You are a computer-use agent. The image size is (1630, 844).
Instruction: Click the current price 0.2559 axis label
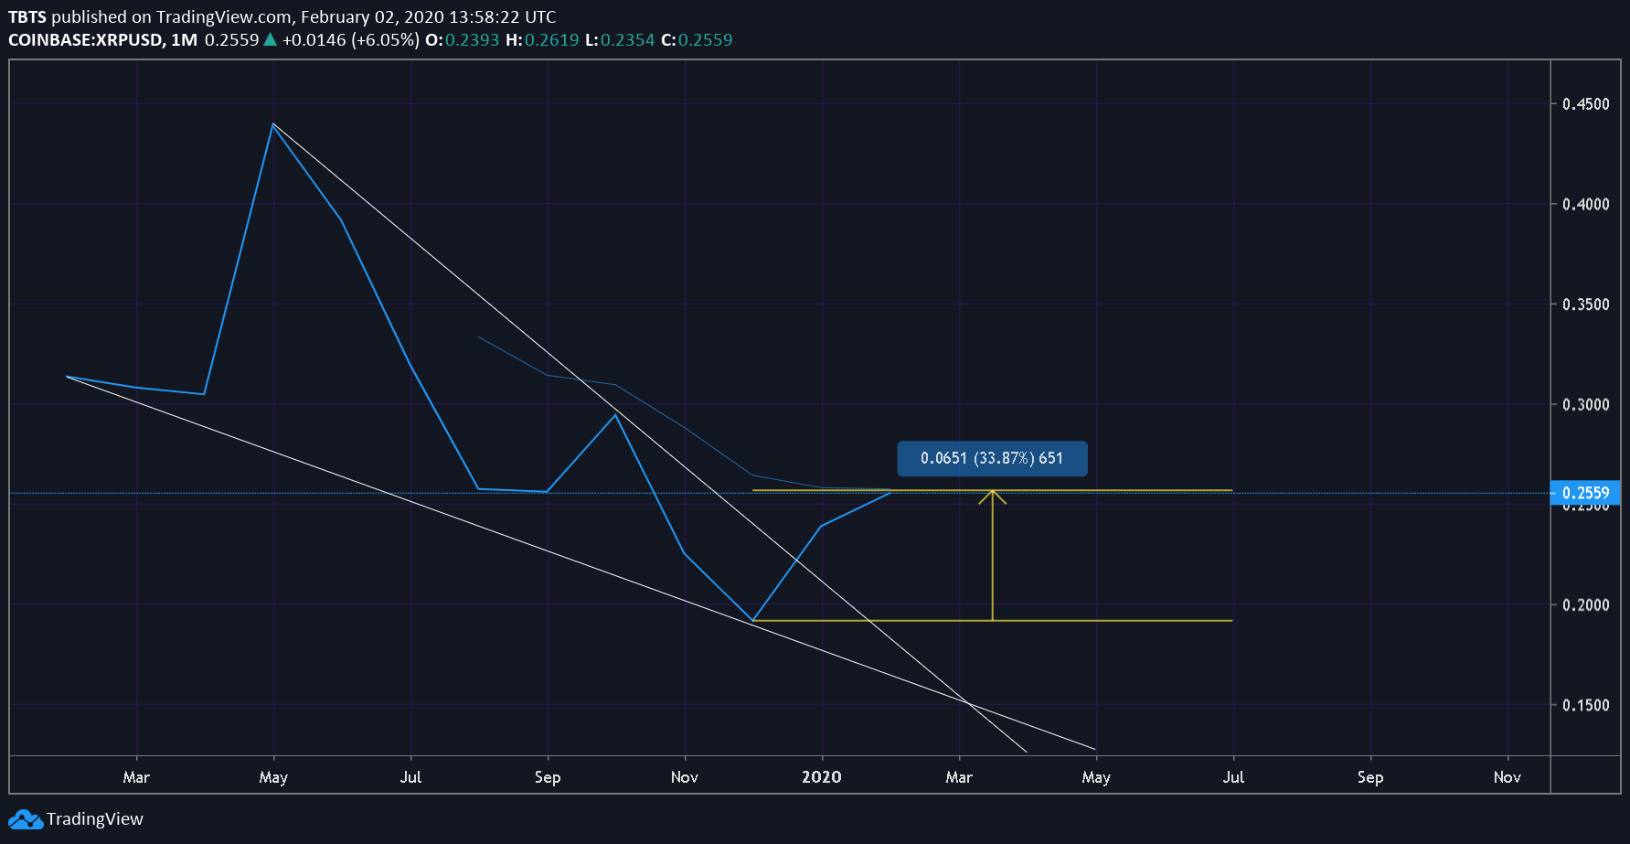point(1585,493)
